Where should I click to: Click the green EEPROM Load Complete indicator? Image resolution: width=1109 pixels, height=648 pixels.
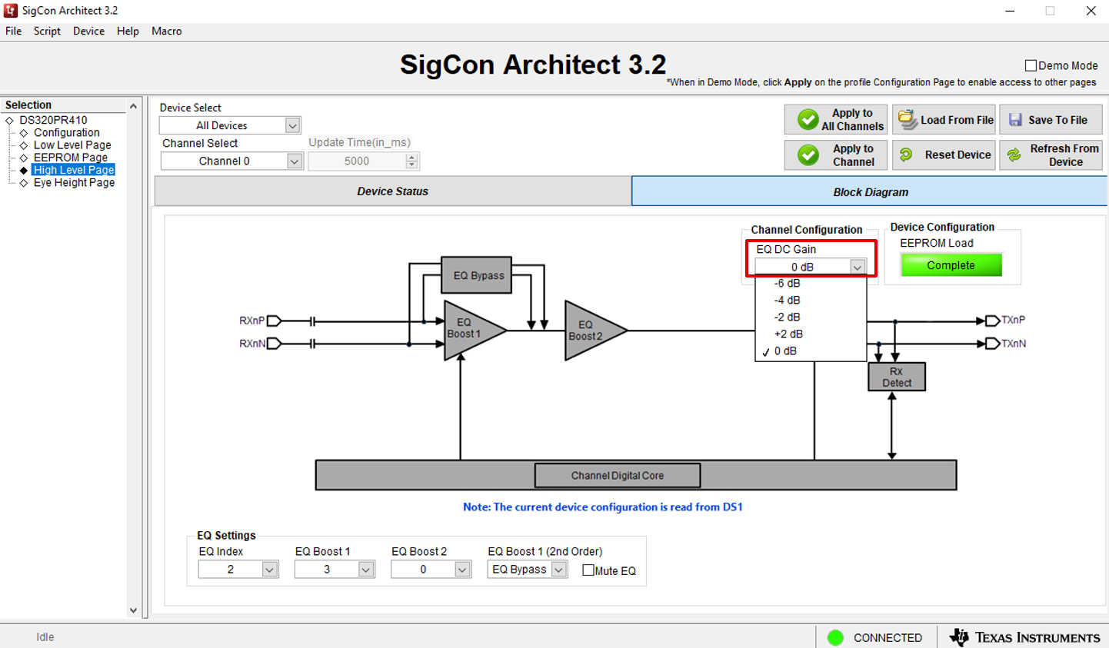pyautogui.click(x=951, y=265)
